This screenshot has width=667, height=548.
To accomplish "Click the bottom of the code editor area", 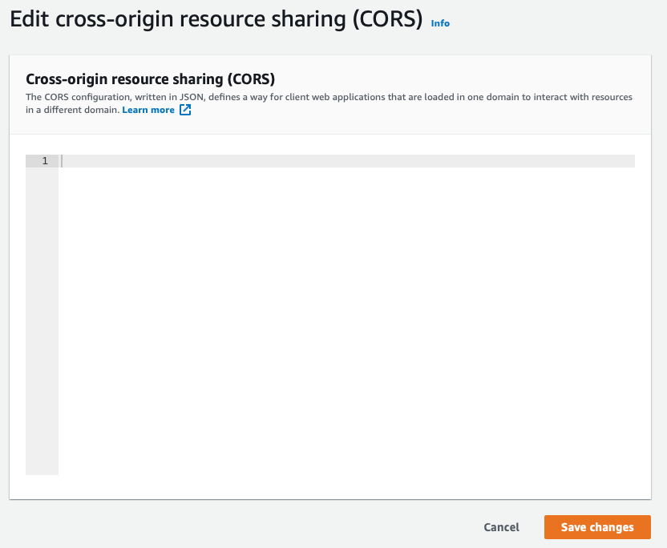I will 346,468.
